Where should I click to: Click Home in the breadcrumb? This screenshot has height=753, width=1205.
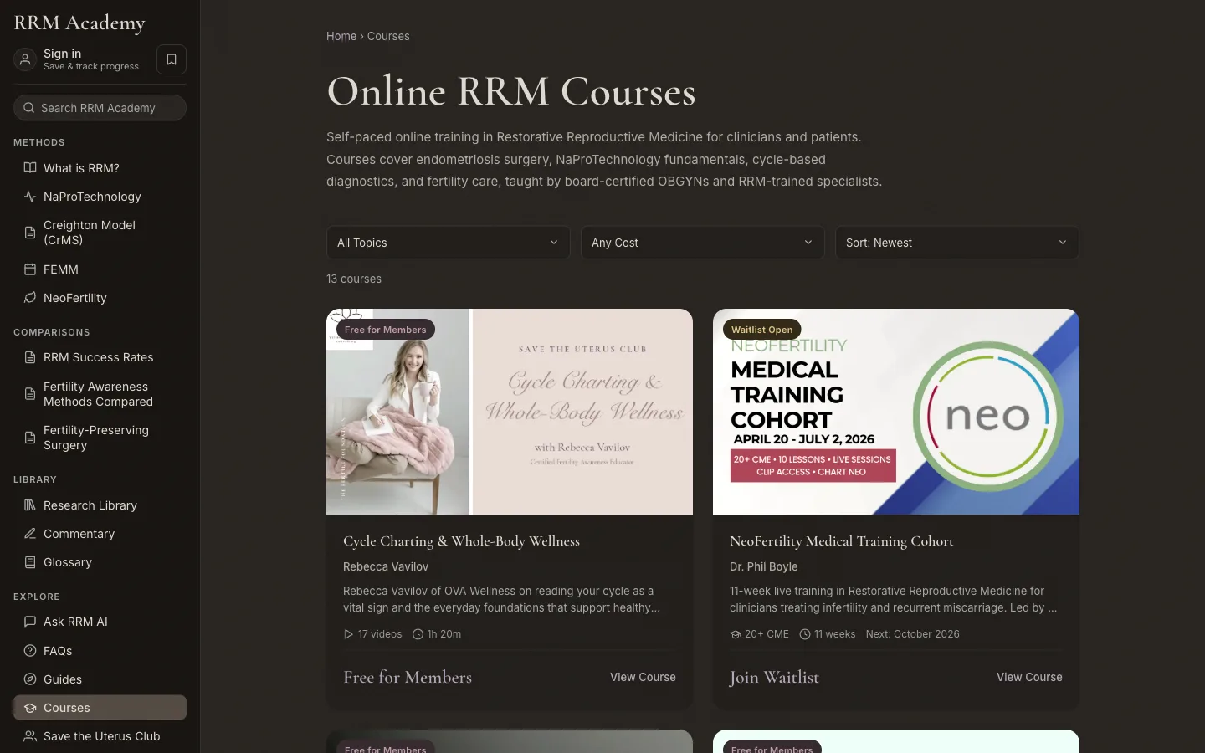click(341, 36)
